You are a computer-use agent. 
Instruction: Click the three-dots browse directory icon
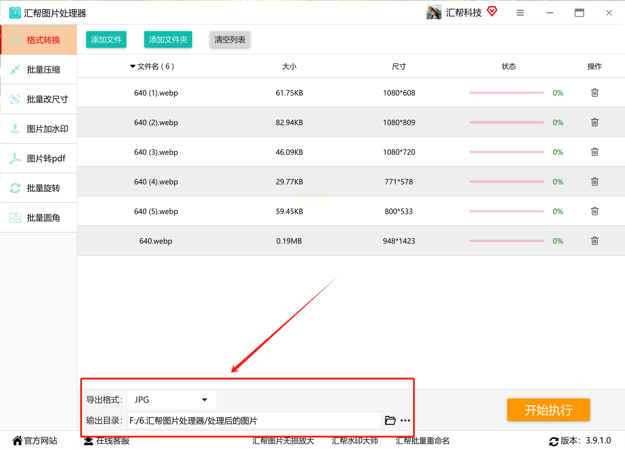[405, 420]
